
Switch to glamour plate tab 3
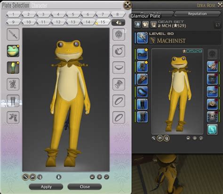click(43, 15)
